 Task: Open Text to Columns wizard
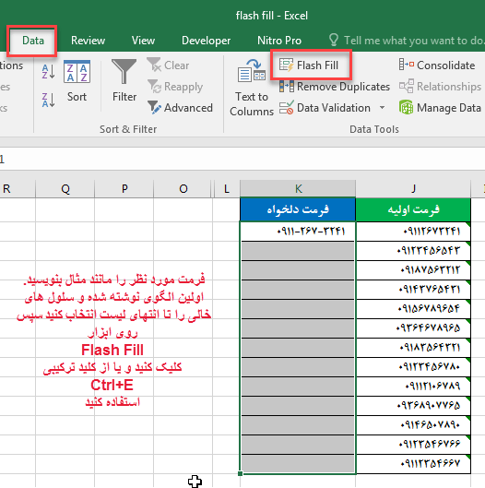(252, 88)
